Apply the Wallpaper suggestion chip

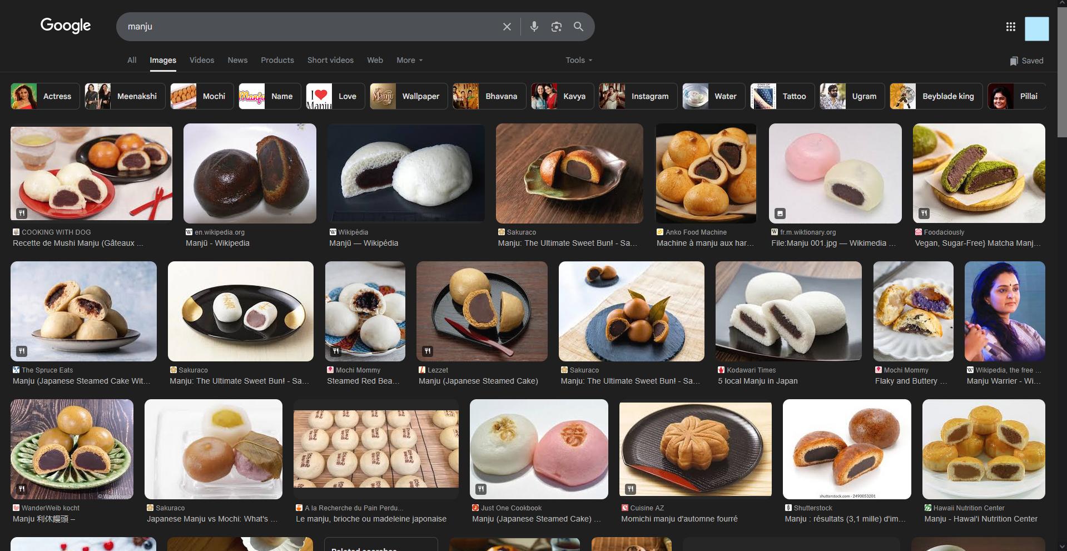(x=409, y=96)
